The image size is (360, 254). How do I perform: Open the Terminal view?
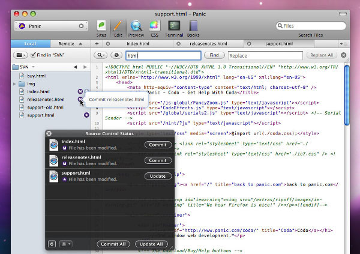(x=174, y=28)
